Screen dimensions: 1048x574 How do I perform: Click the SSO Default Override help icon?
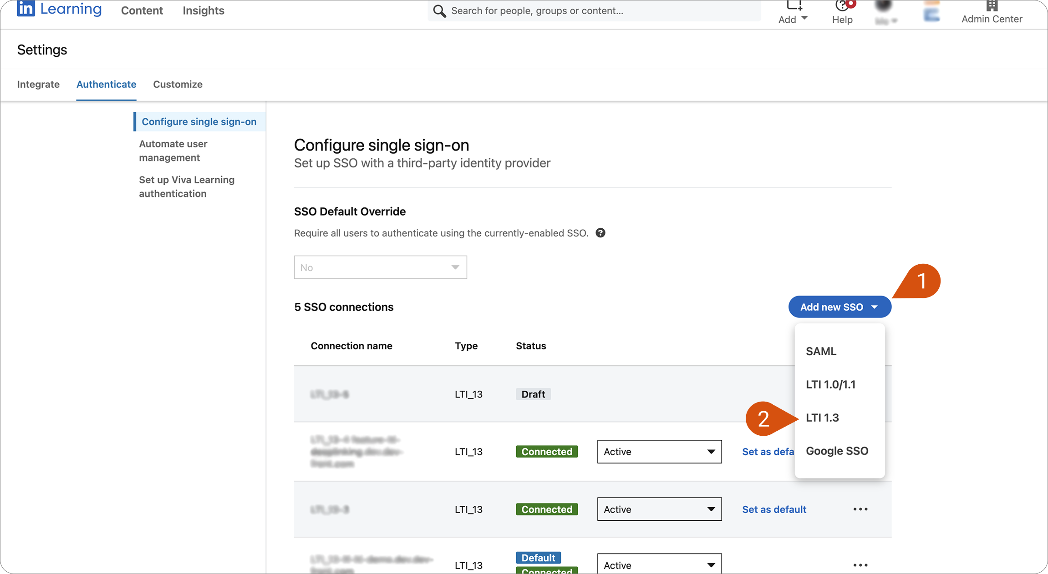tap(600, 233)
